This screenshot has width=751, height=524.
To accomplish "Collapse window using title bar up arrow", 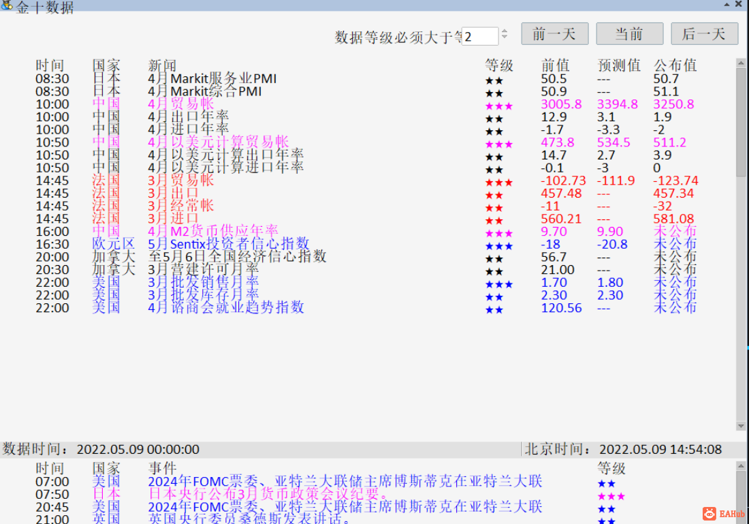I will 727,4.
